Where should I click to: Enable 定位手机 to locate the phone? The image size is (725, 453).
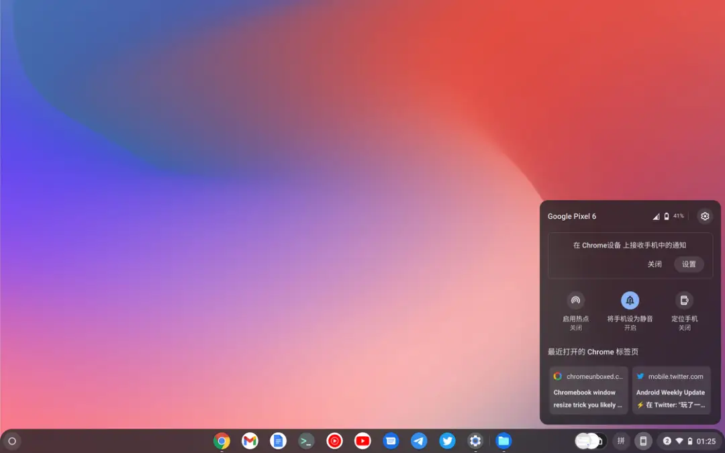coord(684,300)
